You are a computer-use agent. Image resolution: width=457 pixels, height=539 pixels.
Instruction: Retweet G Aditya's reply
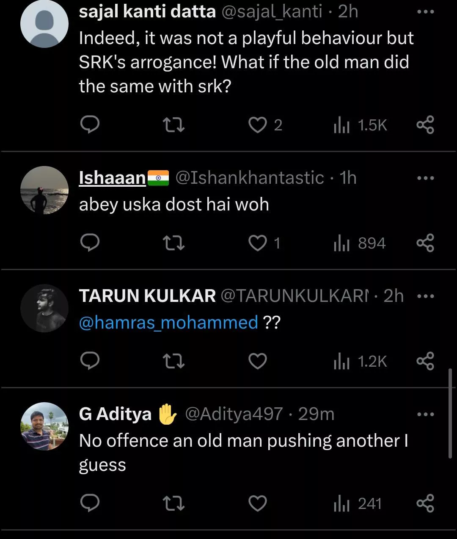tap(173, 503)
